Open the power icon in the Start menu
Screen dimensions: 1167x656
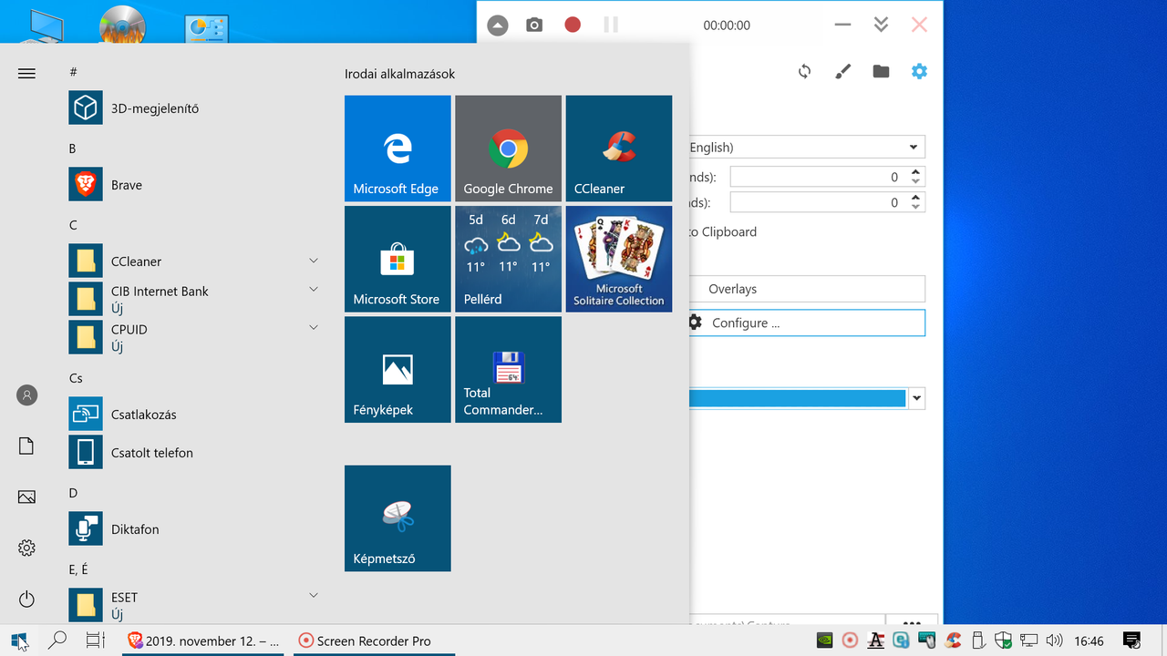(26, 599)
